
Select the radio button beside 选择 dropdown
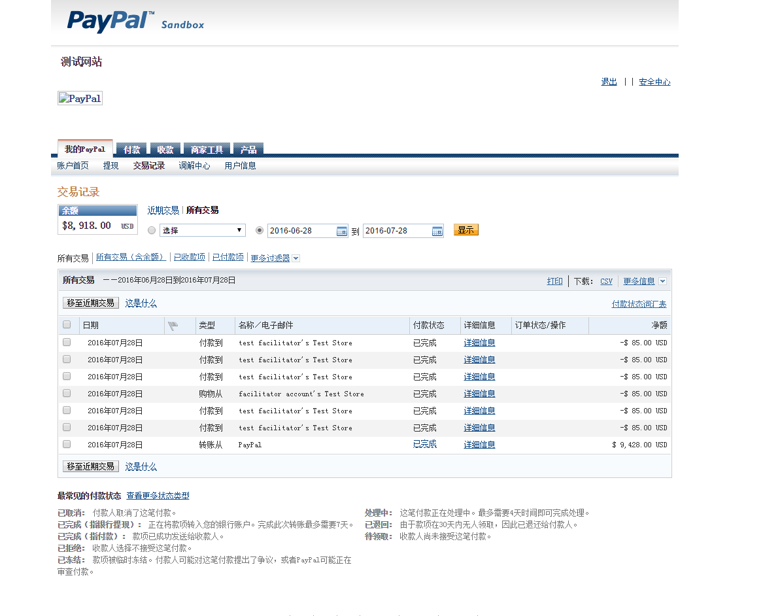pyautogui.click(x=152, y=230)
